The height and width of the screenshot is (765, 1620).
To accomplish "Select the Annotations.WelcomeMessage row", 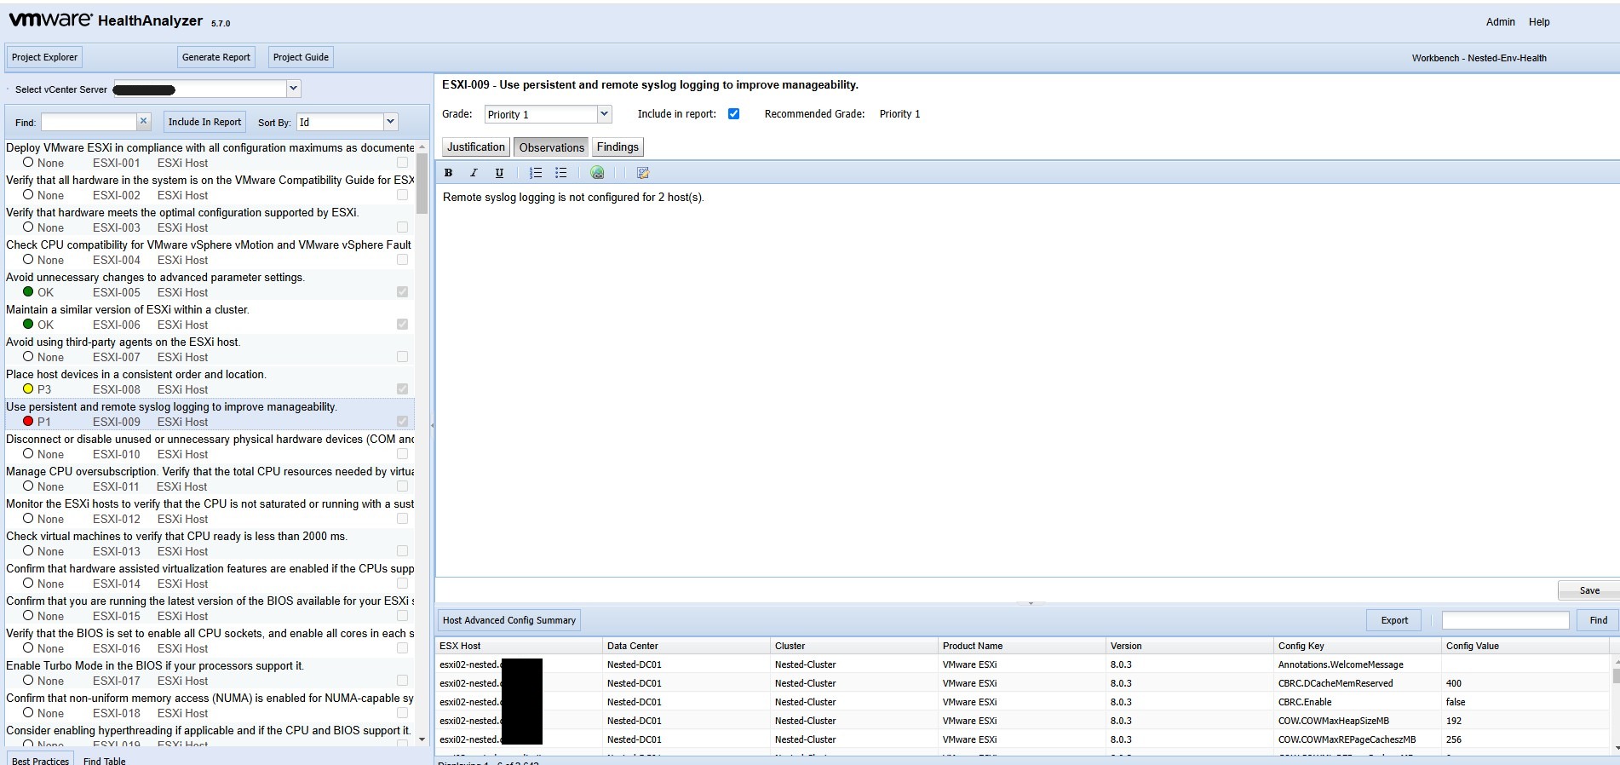I will click(1022, 664).
